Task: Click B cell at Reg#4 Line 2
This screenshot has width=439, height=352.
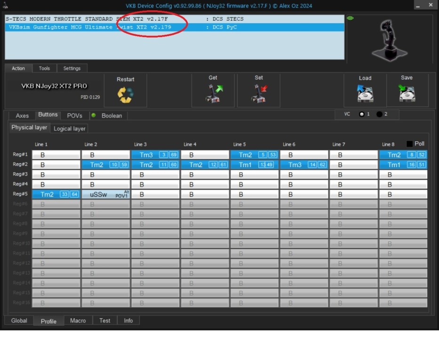Action: (106, 184)
